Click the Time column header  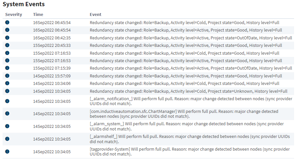click(x=38, y=15)
